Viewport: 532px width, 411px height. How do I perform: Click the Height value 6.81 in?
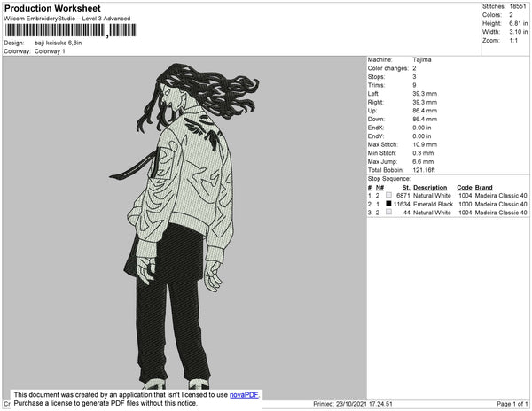coord(518,23)
